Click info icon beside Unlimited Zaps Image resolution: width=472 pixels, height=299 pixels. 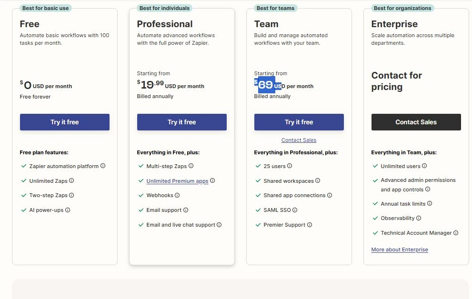[x=71, y=181]
